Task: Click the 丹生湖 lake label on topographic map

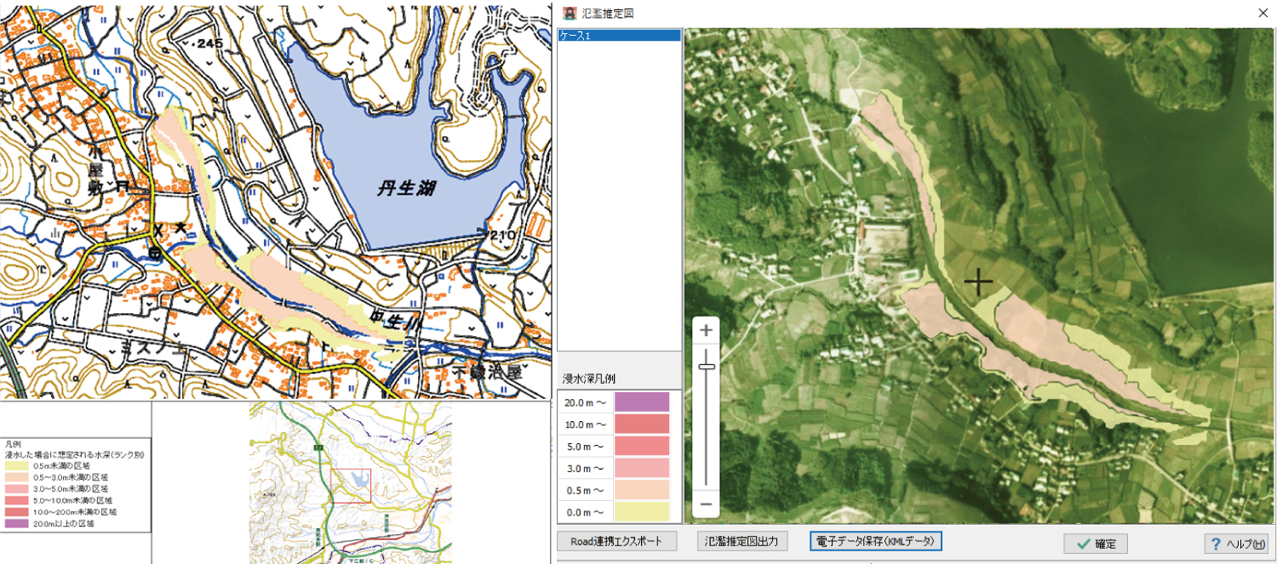Action: click(408, 188)
